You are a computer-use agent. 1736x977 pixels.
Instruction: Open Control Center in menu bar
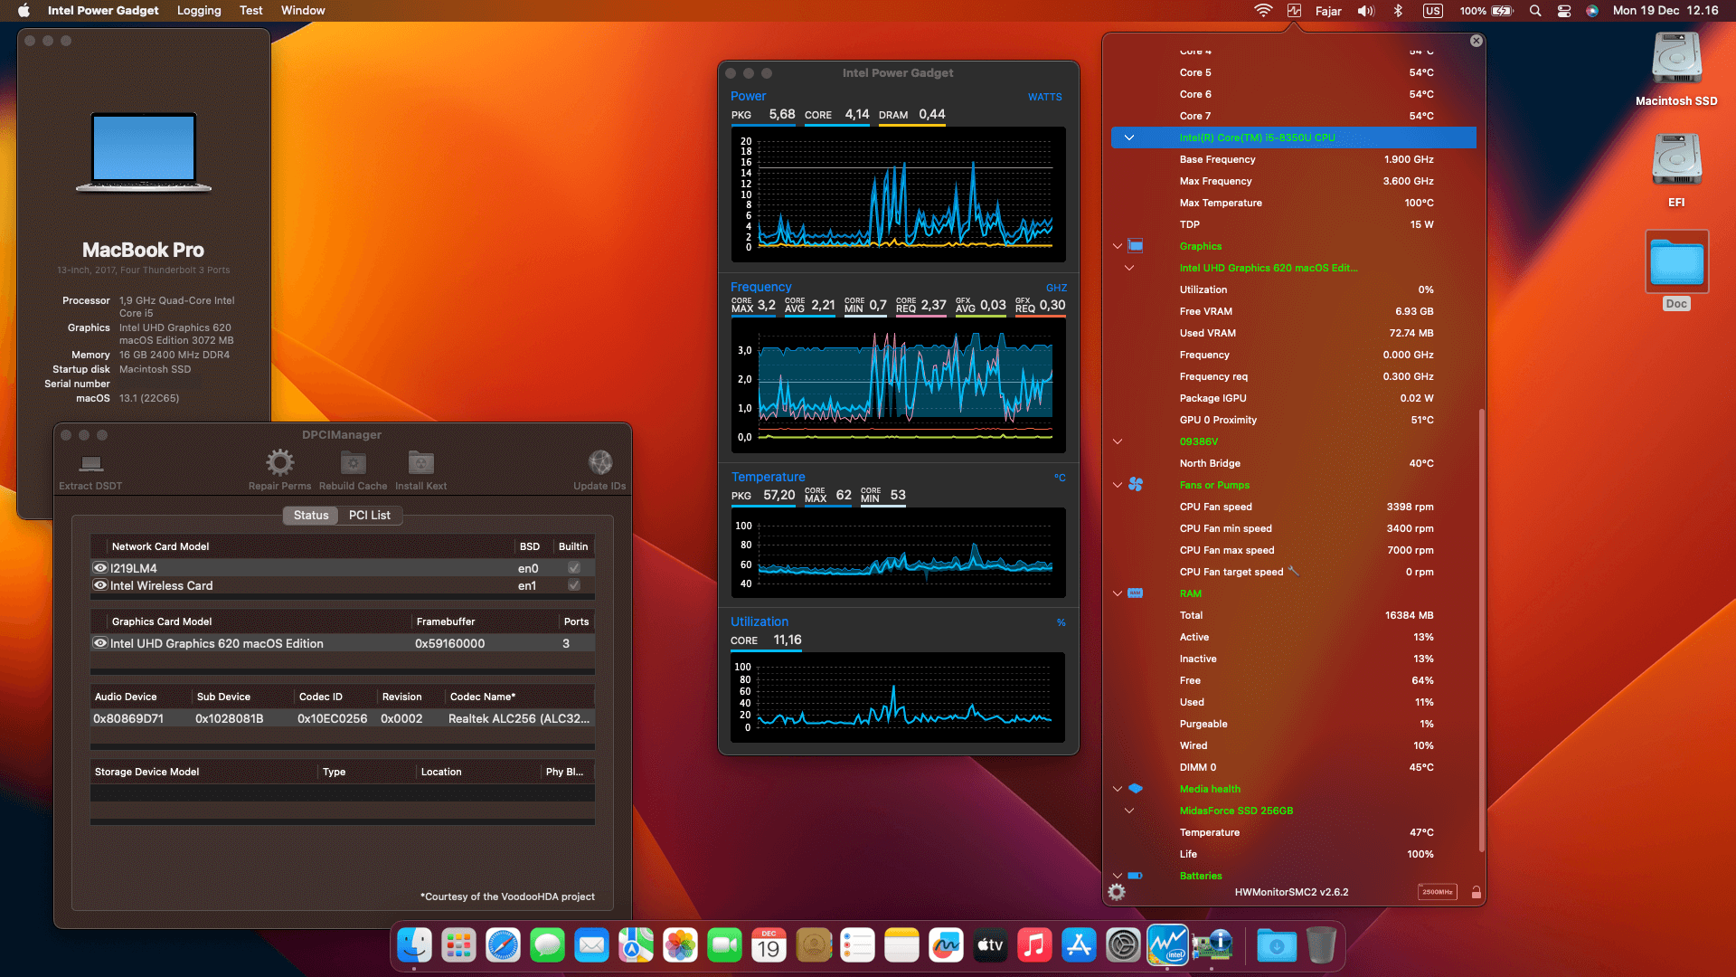(1564, 11)
